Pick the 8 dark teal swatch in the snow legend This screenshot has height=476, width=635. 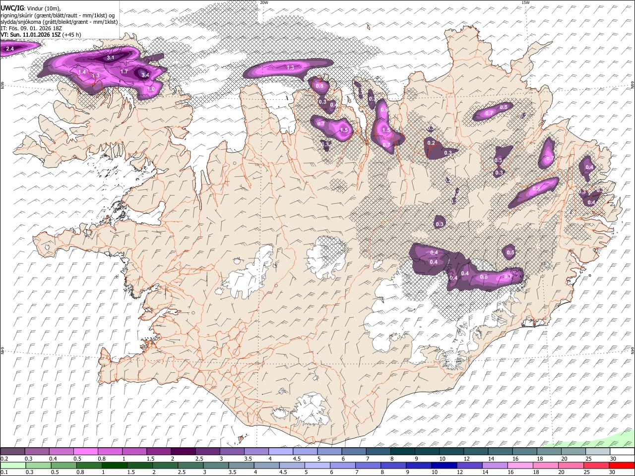click(402, 451)
